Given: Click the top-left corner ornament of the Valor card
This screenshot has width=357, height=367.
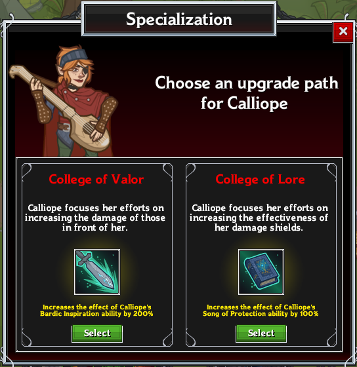Looking at the screenshot, I should [26, 171].
